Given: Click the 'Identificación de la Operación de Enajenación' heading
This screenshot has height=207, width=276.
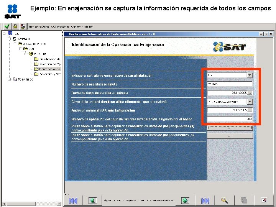Looking at the screenshot, I should click(118, 44).
